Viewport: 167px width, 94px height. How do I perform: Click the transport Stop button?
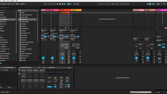point(60,4)
